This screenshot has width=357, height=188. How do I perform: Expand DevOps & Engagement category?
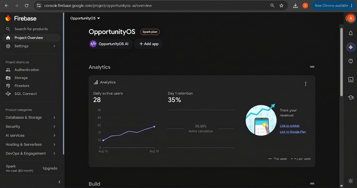tap(31, 154)
